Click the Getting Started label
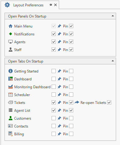This screenshot has height=145, width=120. click(x=26, y=71)
